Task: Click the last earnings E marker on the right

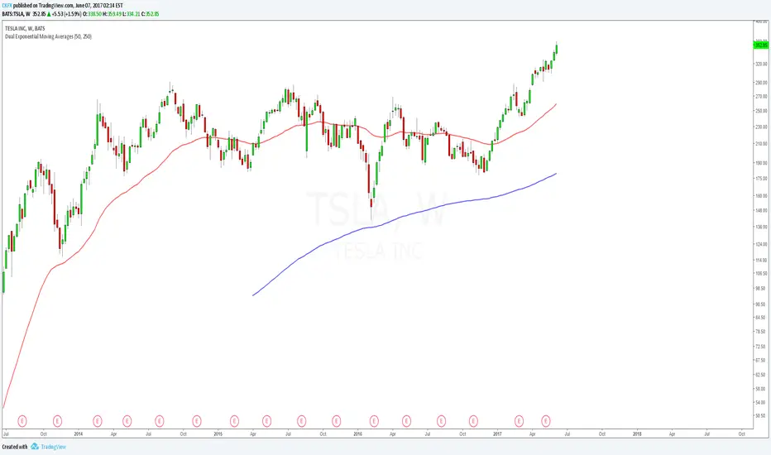Action: point(546,419)
